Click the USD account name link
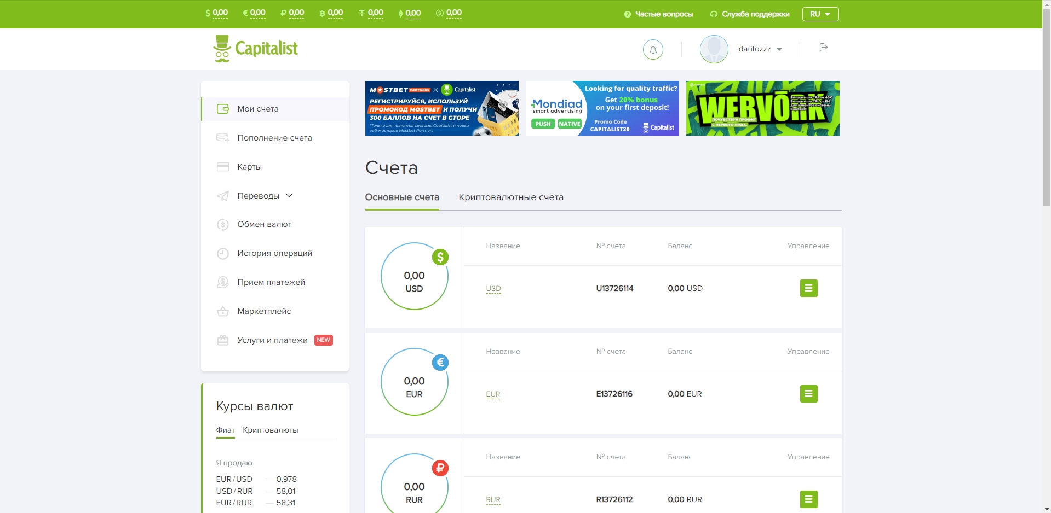1051x513 pixels. click(493, 289)
